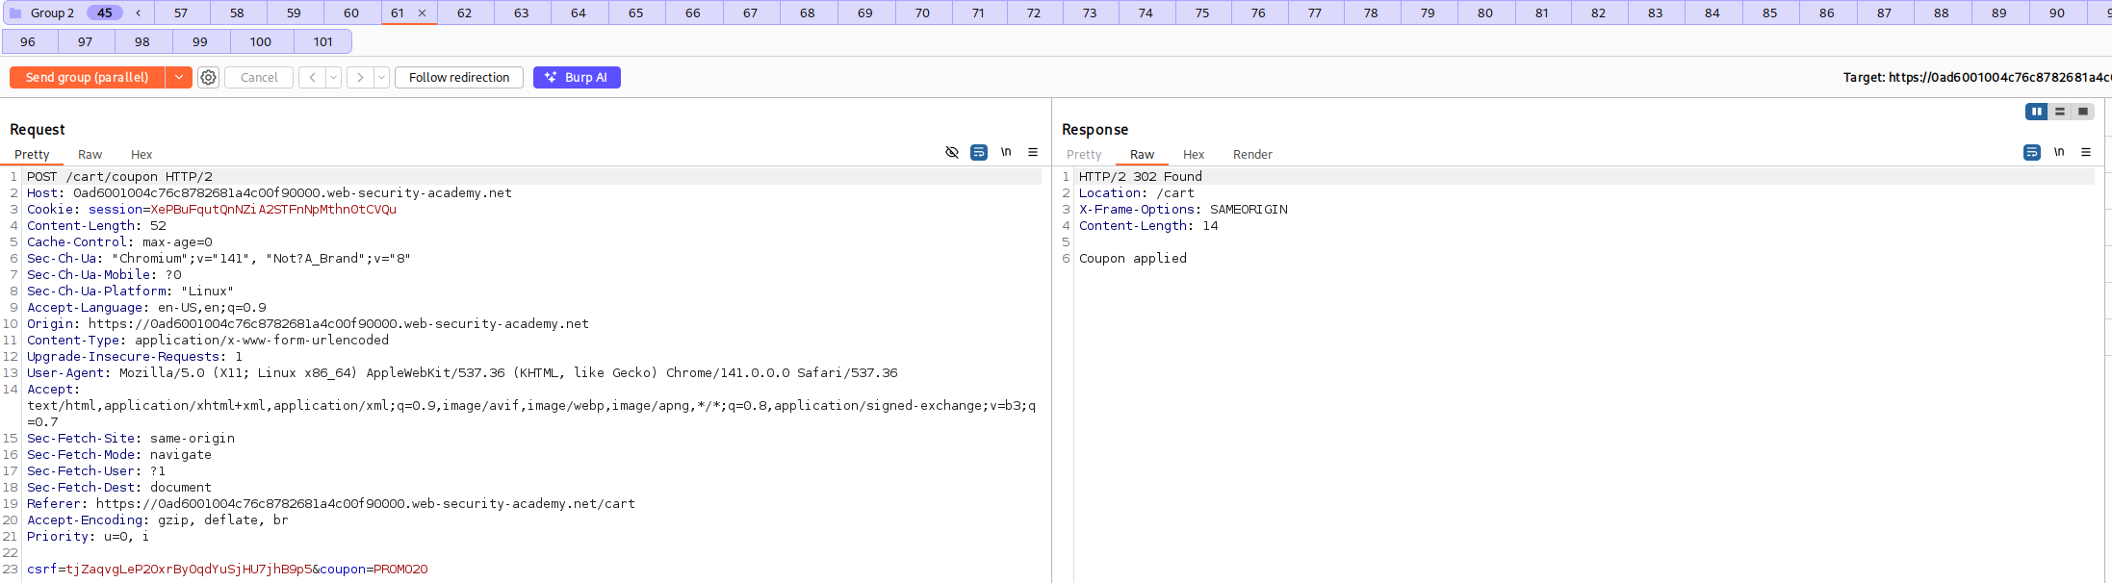The image size is (2112, 583).
Task: Toggle word wrap in Response panel
Action: coord(2032,152)
